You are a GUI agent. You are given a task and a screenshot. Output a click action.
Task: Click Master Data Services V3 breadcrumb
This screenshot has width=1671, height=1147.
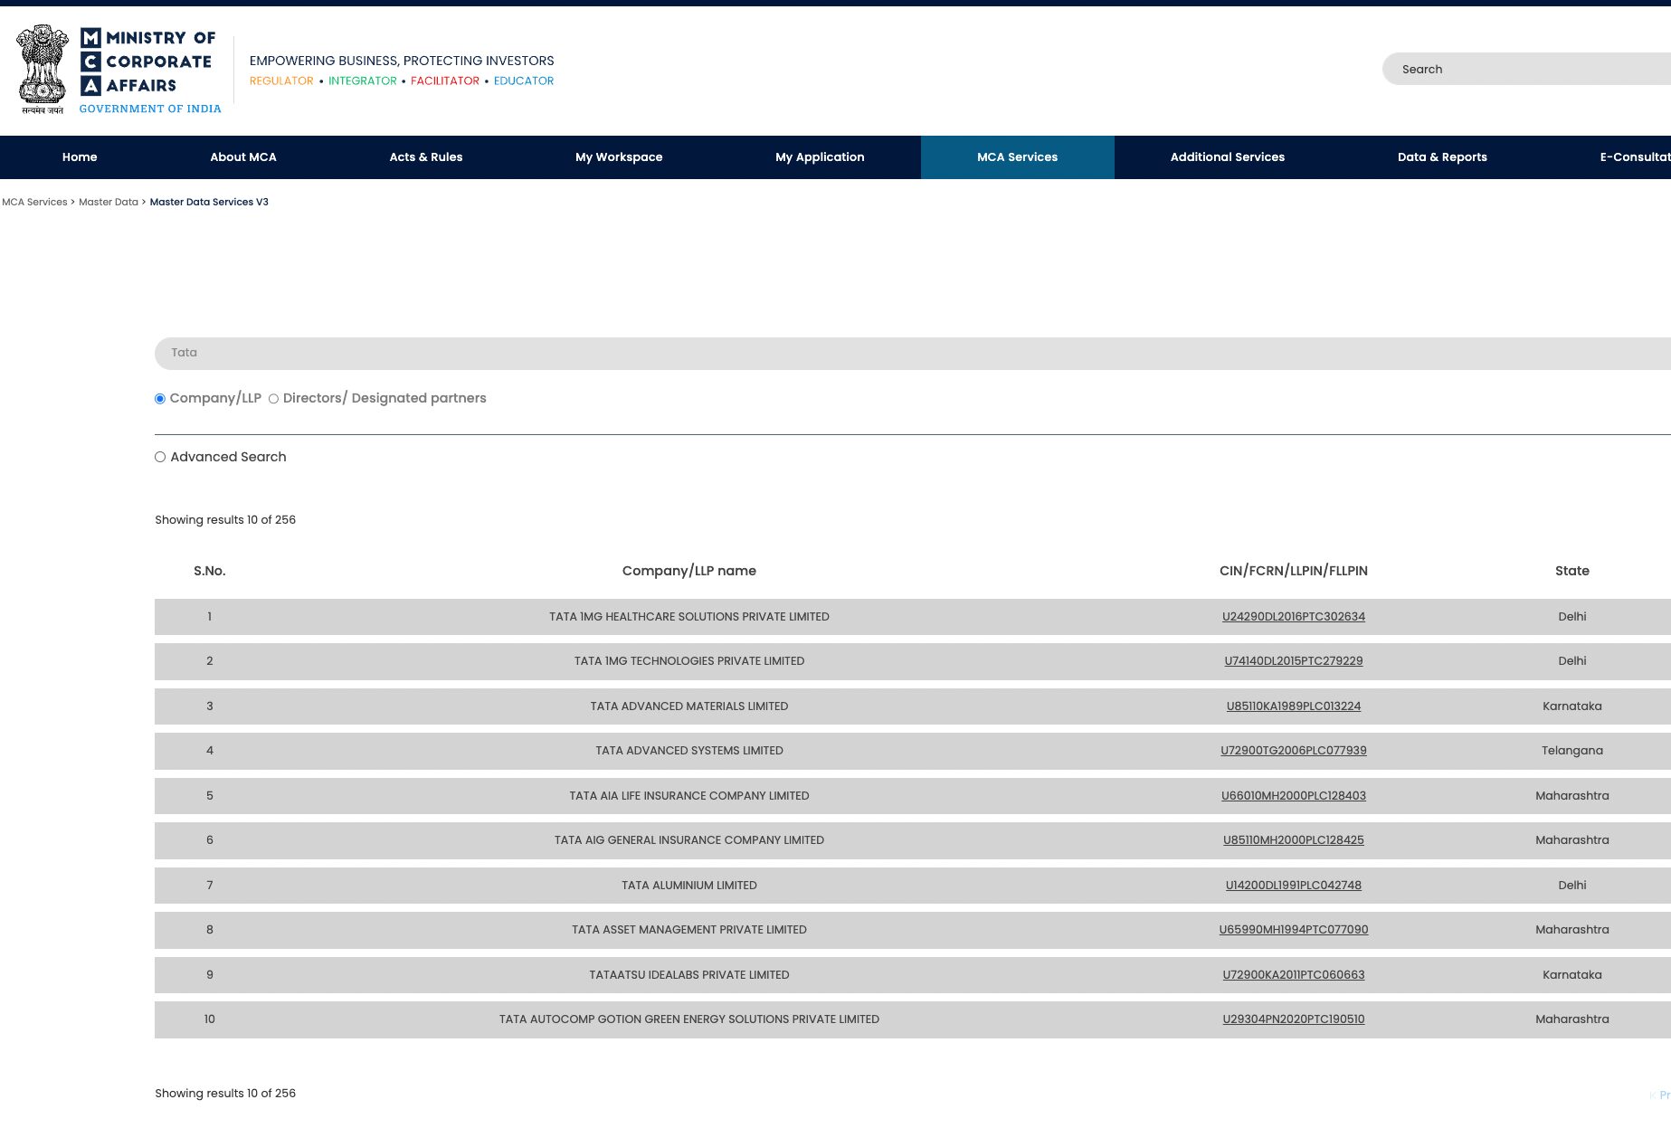pyautogui.click(x=209, y=203)
